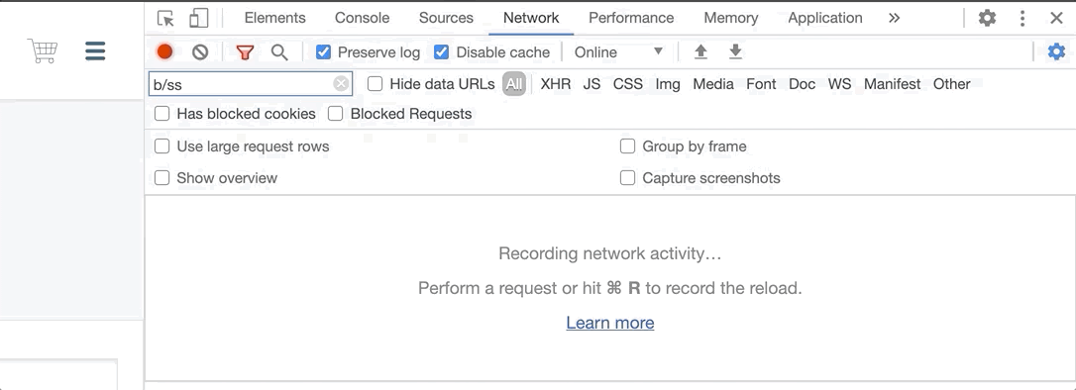Check Blocked Requests option

(336, 114)
